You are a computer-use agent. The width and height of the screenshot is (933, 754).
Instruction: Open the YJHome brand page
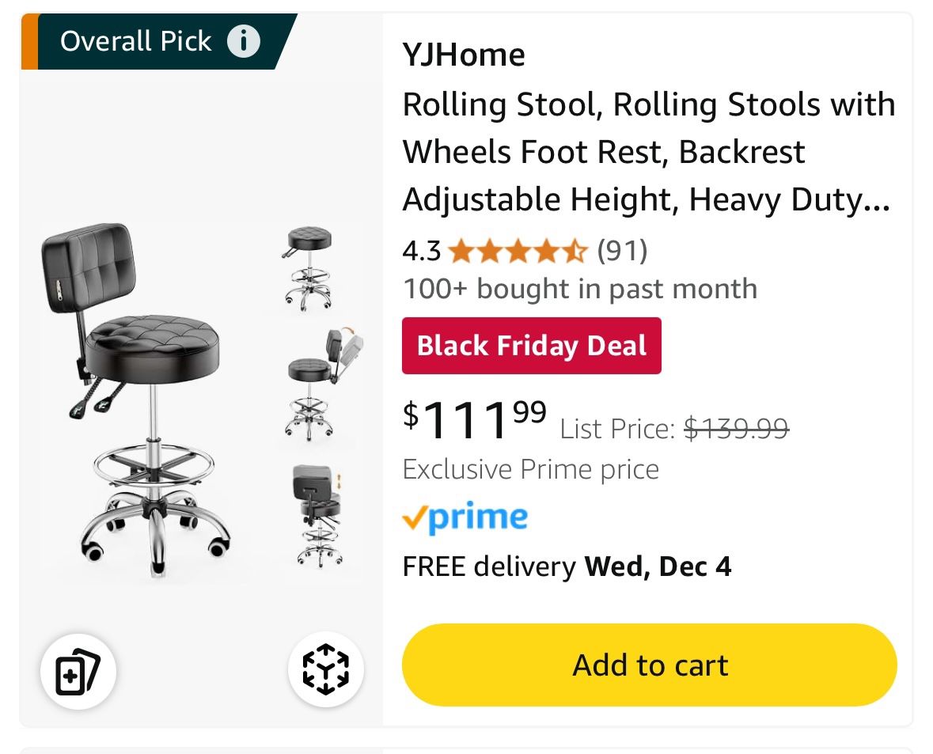coord(464,54)
